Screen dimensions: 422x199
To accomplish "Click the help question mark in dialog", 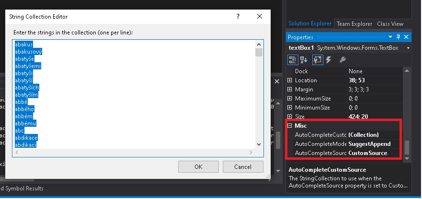I will 238,16.
